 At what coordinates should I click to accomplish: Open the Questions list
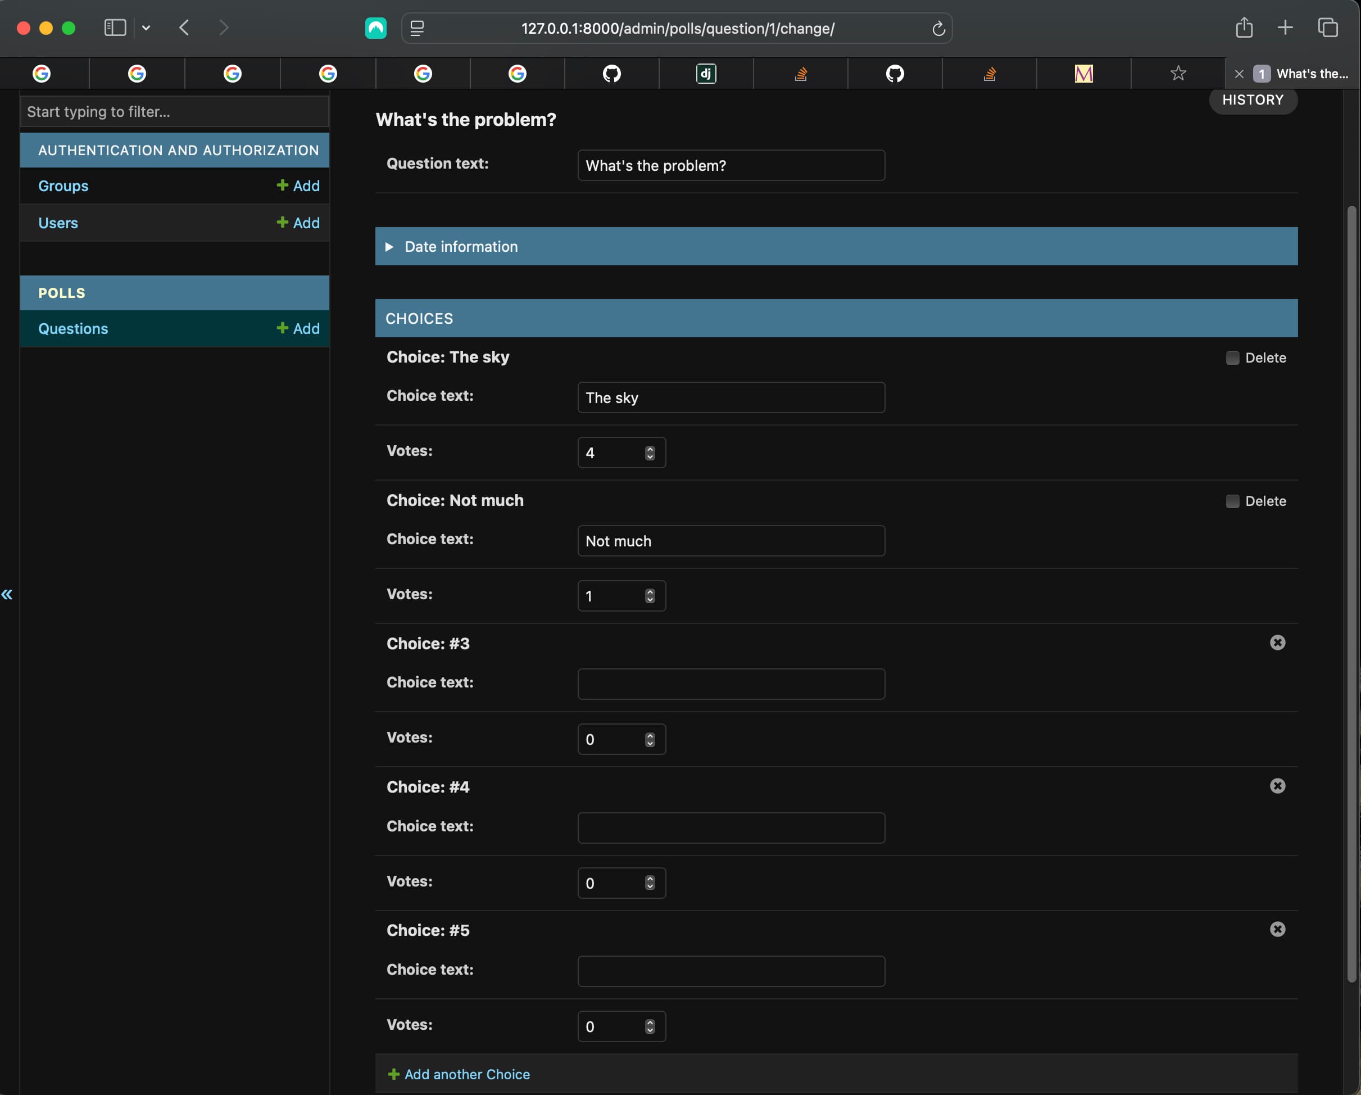coord(73,328)
